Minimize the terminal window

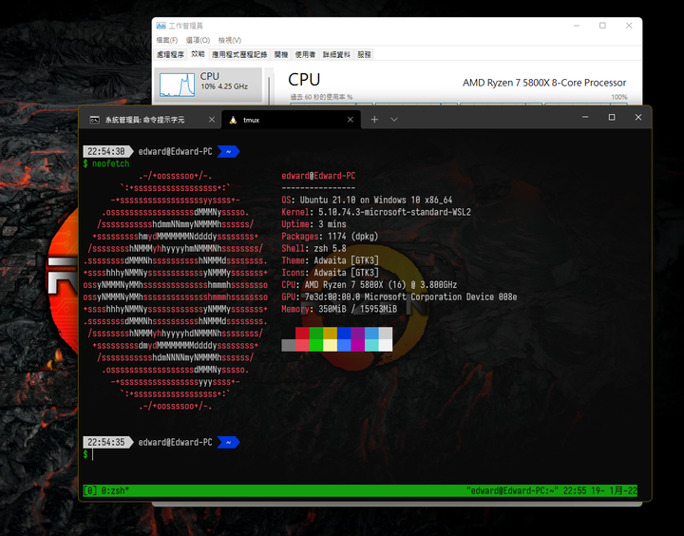tap(585, 117)
